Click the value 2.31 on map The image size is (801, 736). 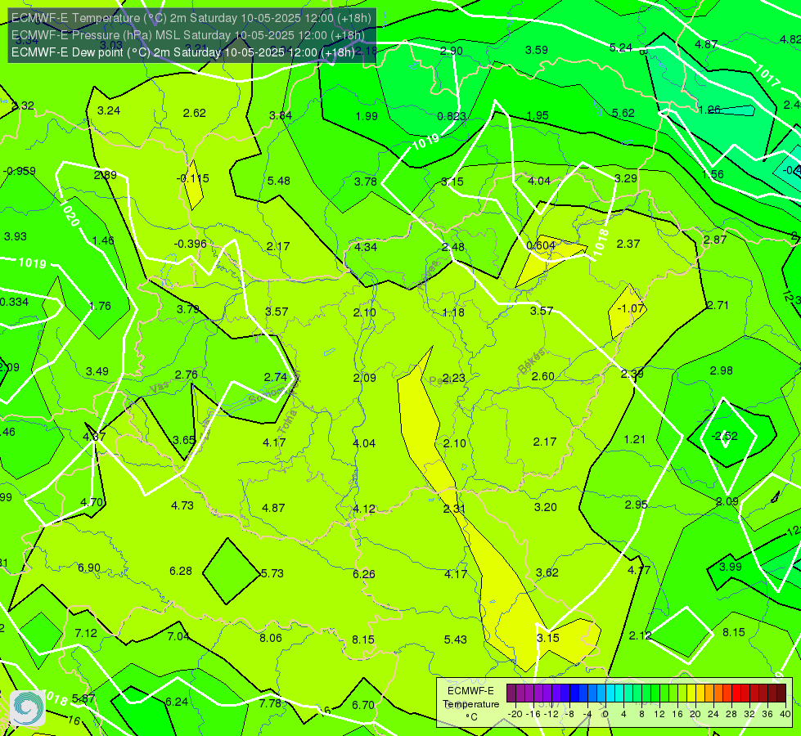click(453, 509)
